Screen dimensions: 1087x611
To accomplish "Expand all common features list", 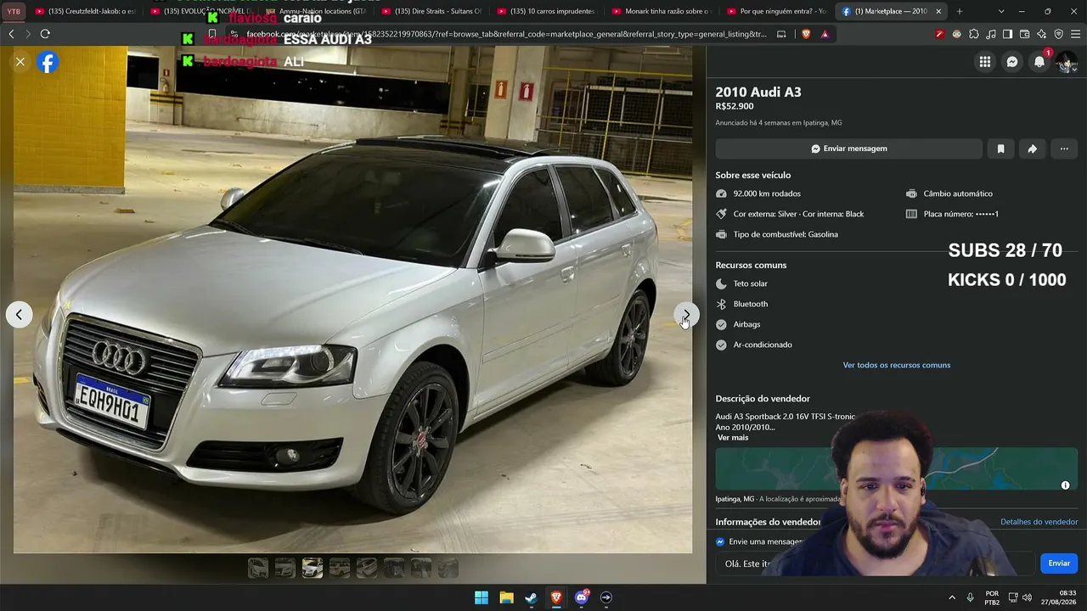I will 896,365.
